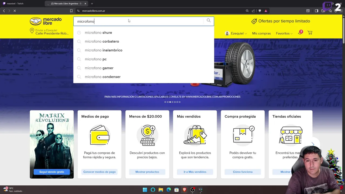Viewport: 345px width, 194px height.
Task: Click the Medios de pago wallet illustration
Action: [99, 135]
